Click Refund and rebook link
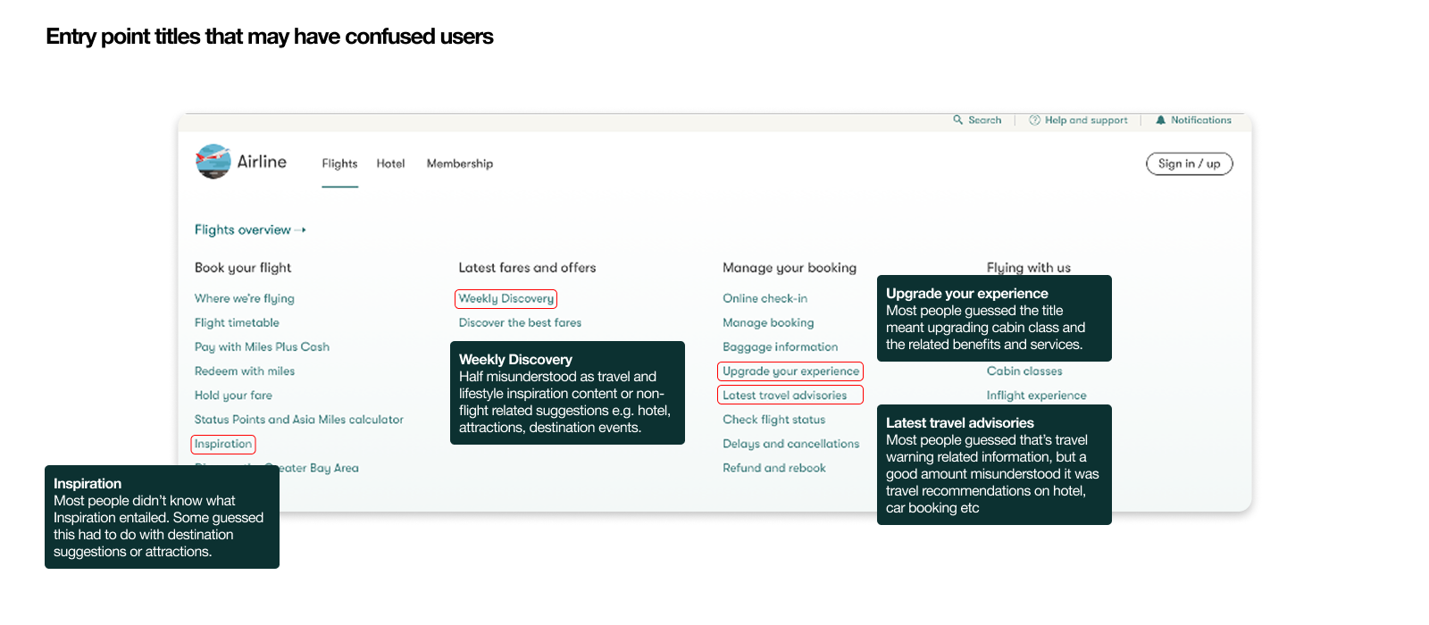 [x=773, y=467]
